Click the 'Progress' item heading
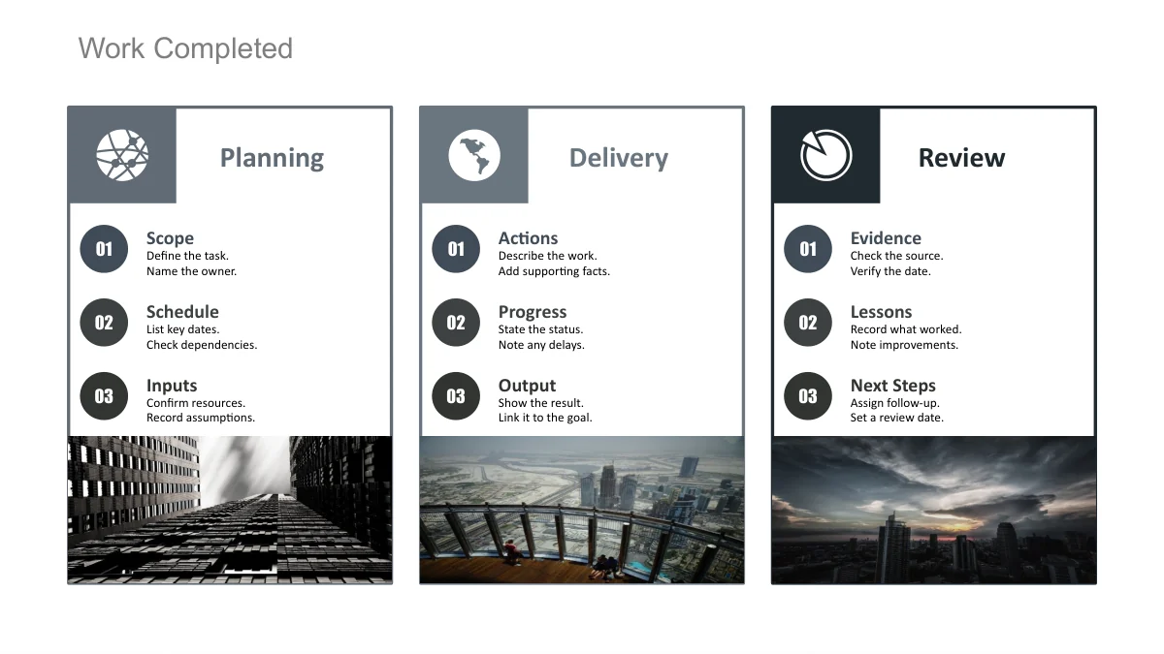 (533, 312)
